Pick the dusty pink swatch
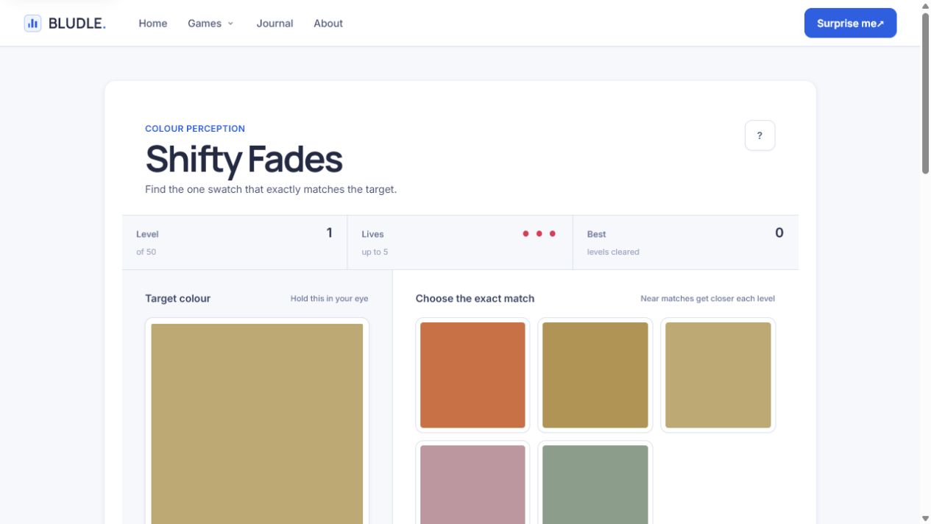 click(x=472, y=483)
